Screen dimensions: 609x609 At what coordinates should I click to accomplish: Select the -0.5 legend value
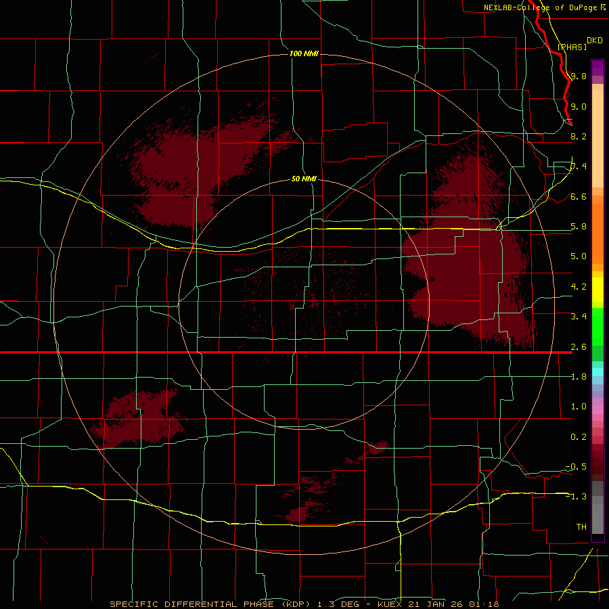[x=576, y=467]
